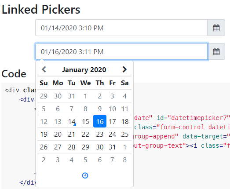Open calendar icon for first date picker
The image size is (230, 189).
point(216,28)
